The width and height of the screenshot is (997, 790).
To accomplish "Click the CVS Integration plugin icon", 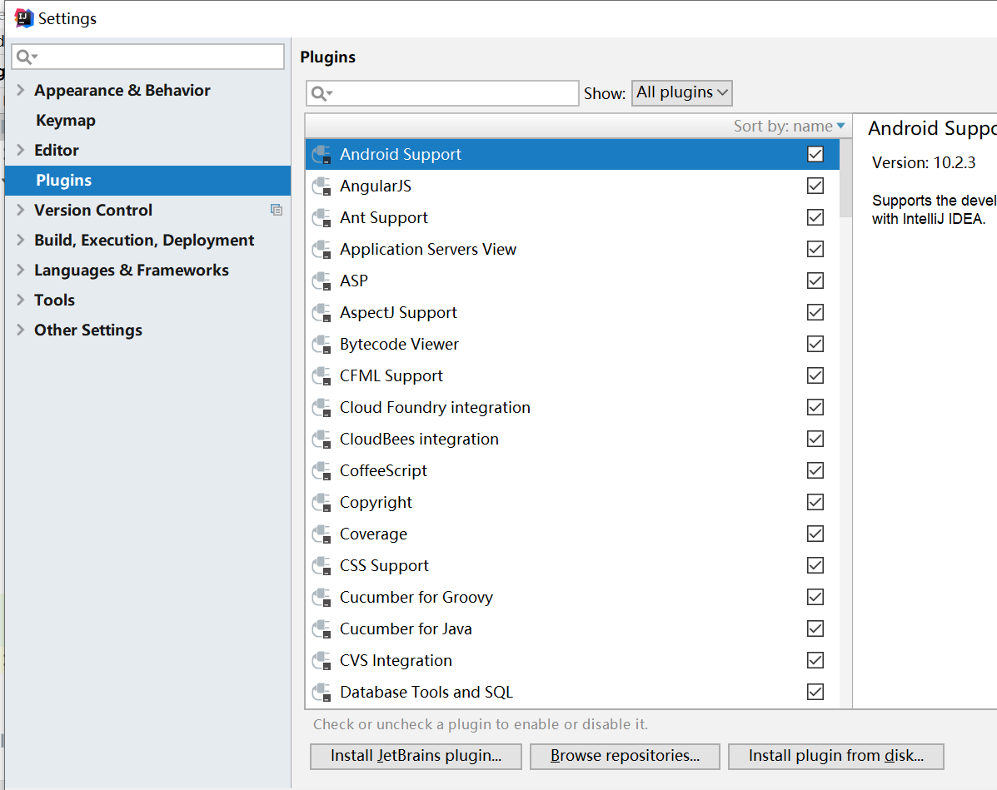I will 322,660.
